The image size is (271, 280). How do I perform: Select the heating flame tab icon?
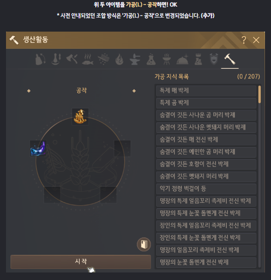click(119, 59)
